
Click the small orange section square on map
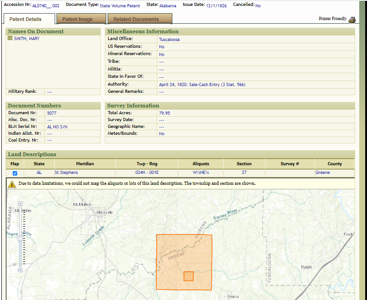point(188,276)
